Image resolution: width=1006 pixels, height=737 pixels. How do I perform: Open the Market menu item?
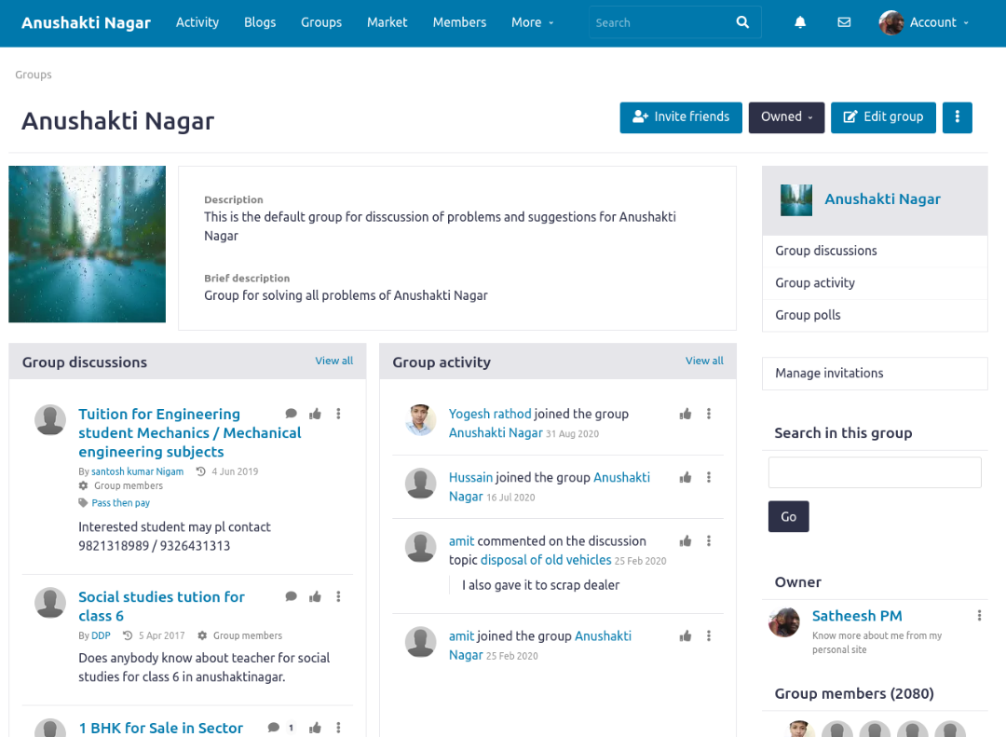click(387, 22)
